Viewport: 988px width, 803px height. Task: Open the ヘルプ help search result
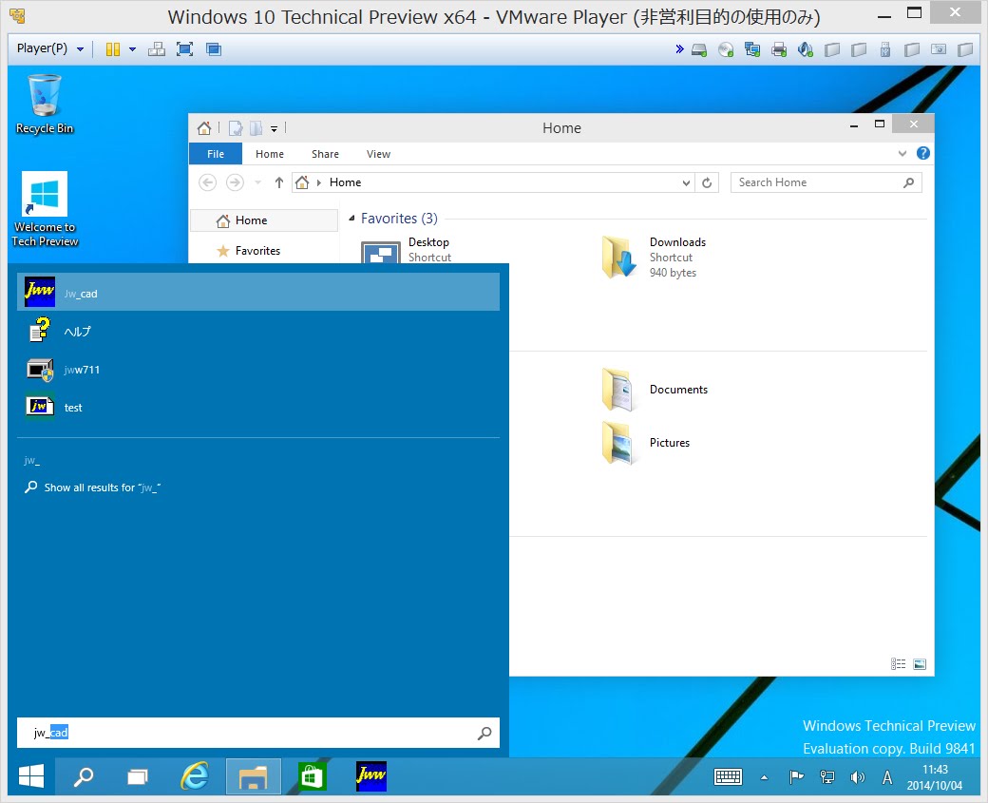coord(257,331)
